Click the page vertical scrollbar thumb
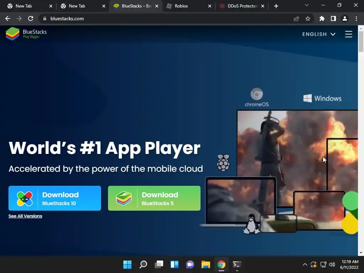Viewport: 364px width, 273px height. point(361,41)
